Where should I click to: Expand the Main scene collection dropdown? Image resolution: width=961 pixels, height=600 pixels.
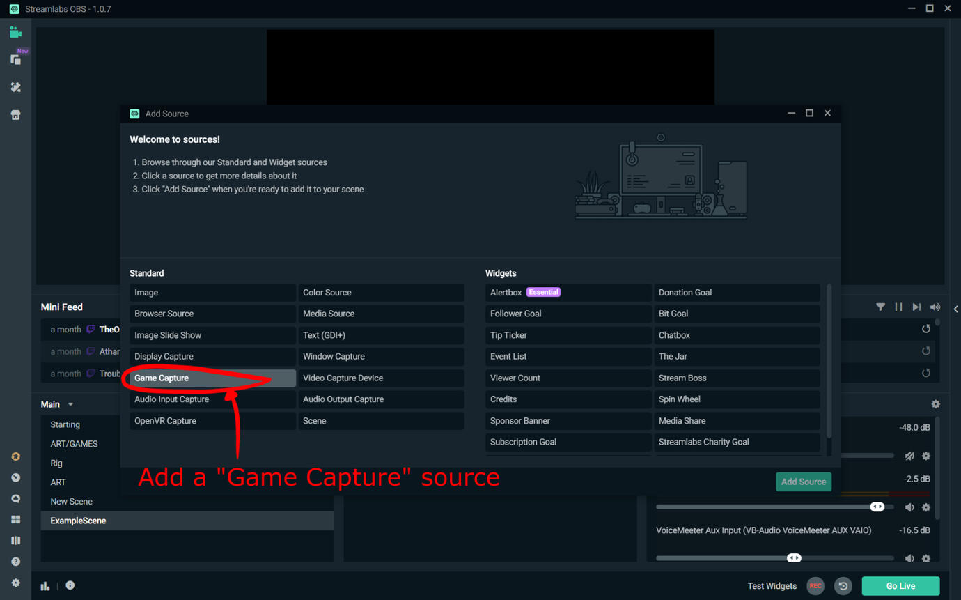[70, 404]
